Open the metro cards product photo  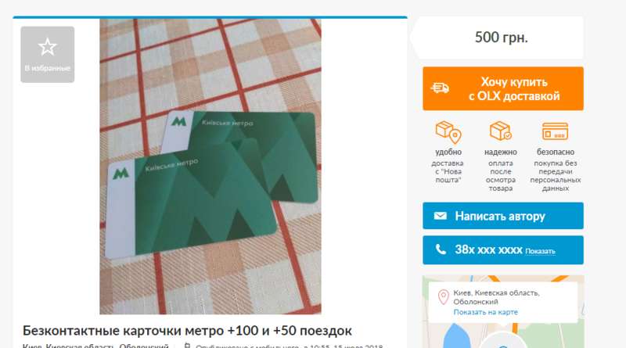[x=210, y=167]
